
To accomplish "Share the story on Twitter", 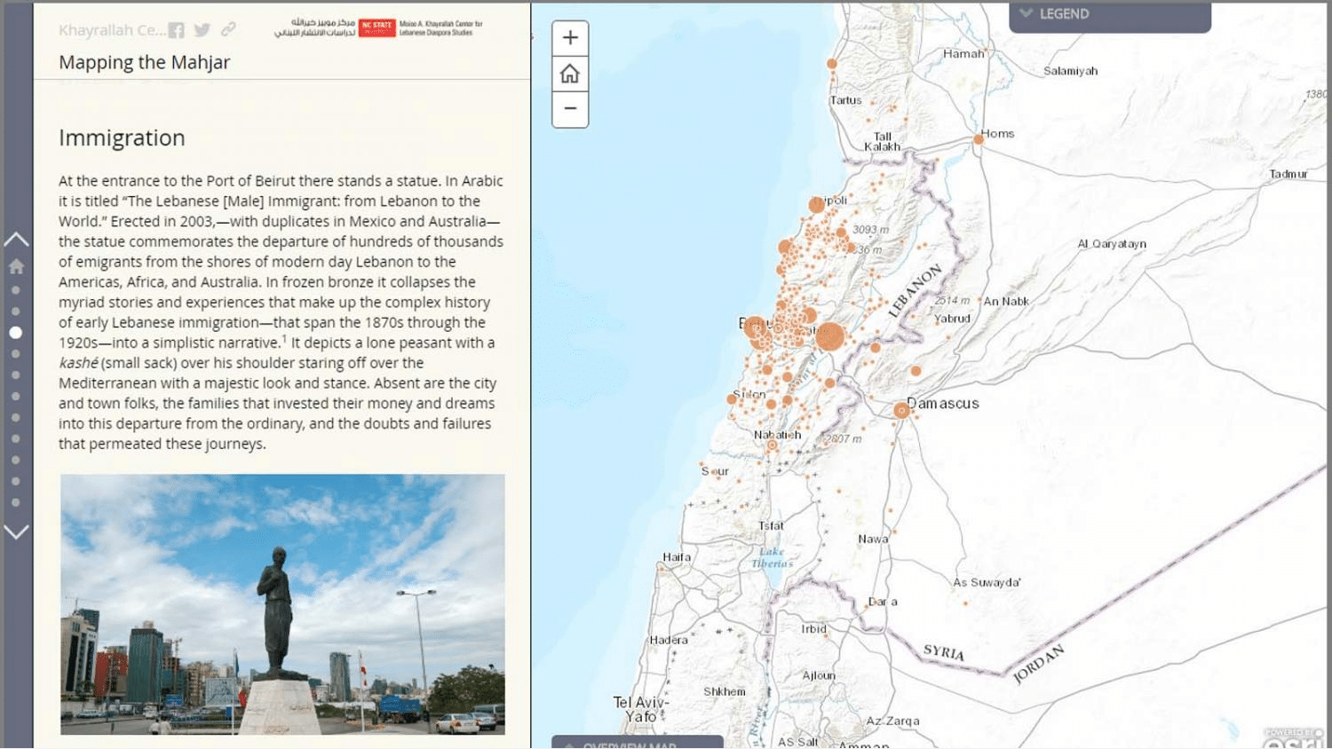I will tap(202, 30).
